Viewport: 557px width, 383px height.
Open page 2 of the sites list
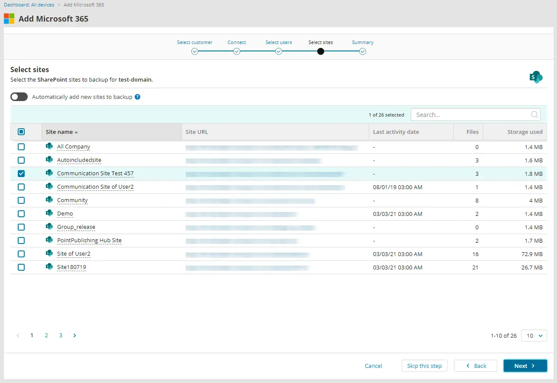coord(46,336)
